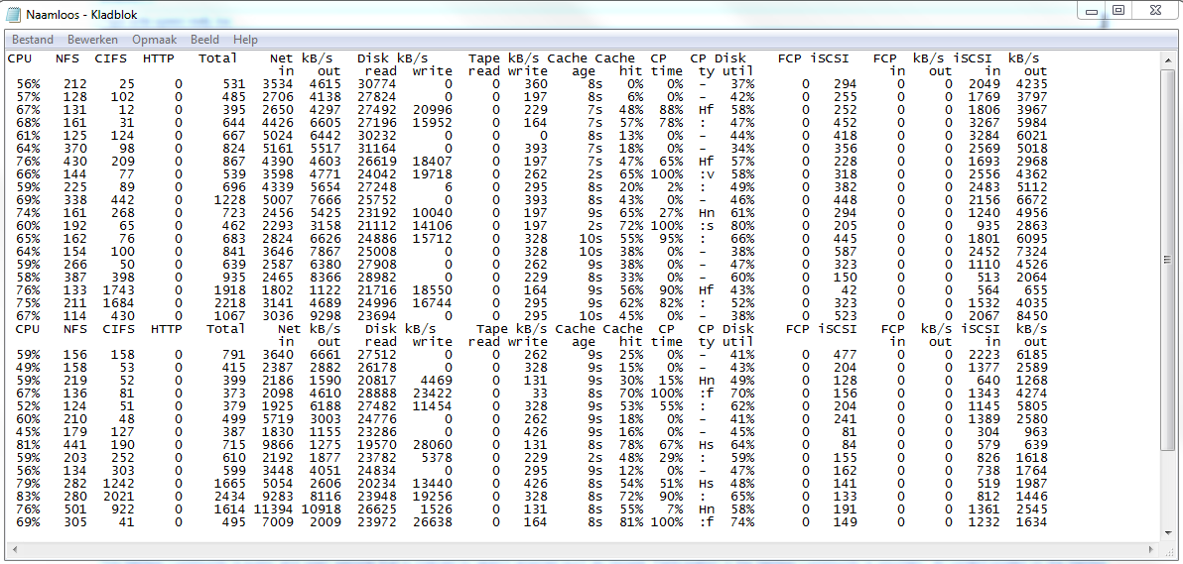The image size is (1183, 564).
Task: Click the disk write value 19256
Action: [x=433, y=498]
